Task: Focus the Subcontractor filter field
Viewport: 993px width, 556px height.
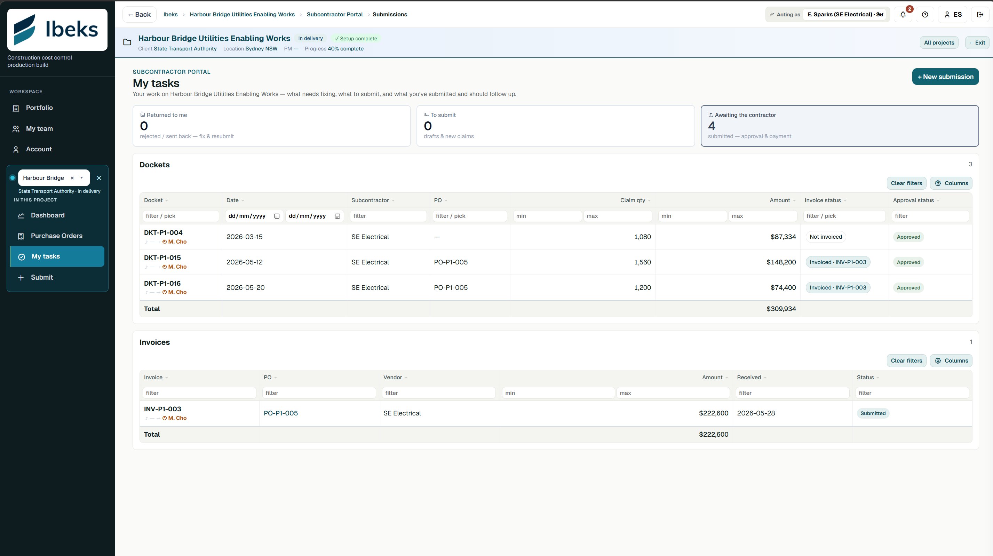Action: pos(388,216)
